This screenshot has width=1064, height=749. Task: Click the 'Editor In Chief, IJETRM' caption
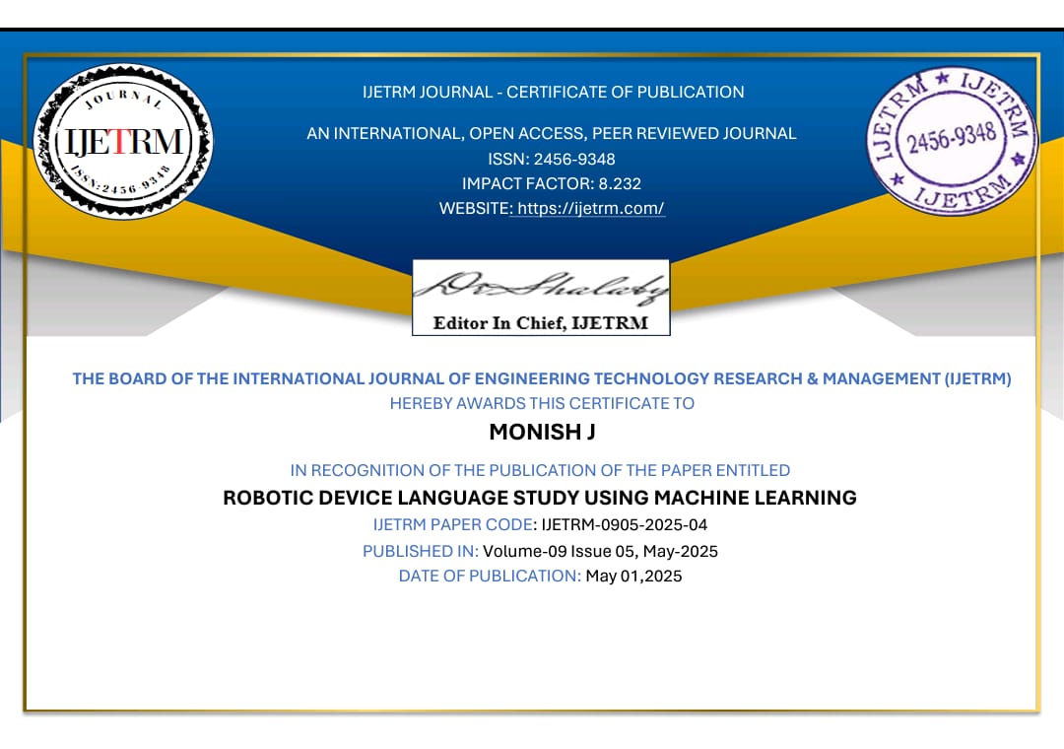click(x=541, y=323)
